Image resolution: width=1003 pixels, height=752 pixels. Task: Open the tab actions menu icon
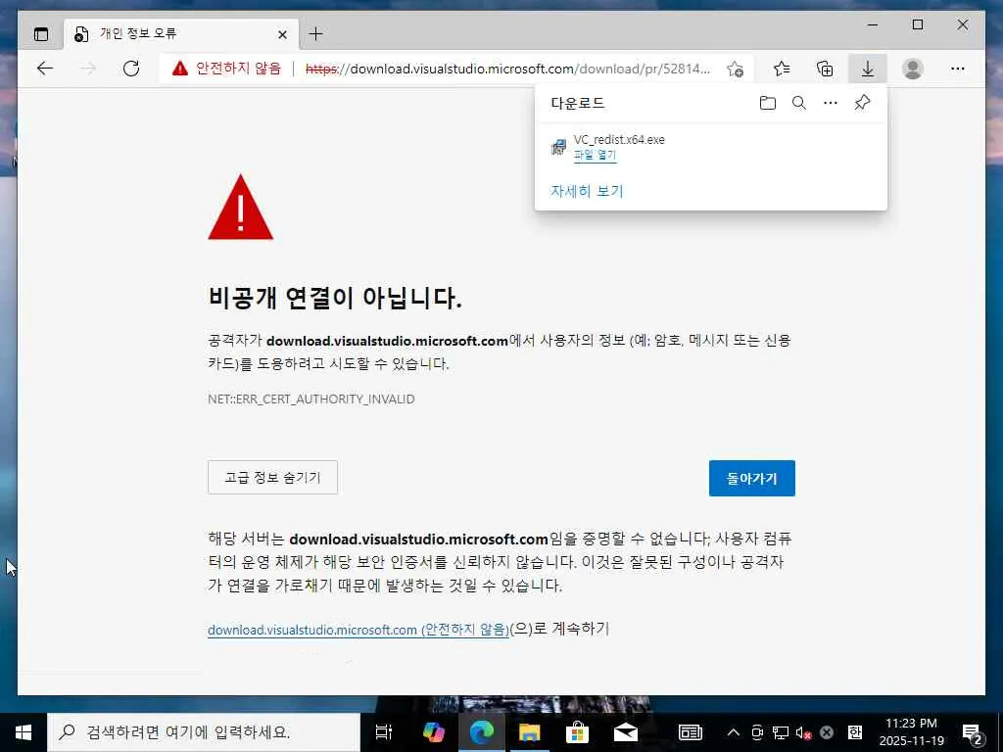click(41, 34)
